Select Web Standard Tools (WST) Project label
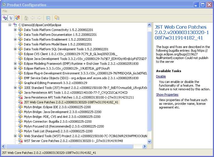Viewport: 214px width, 157px height. click(x=86, y=136)
